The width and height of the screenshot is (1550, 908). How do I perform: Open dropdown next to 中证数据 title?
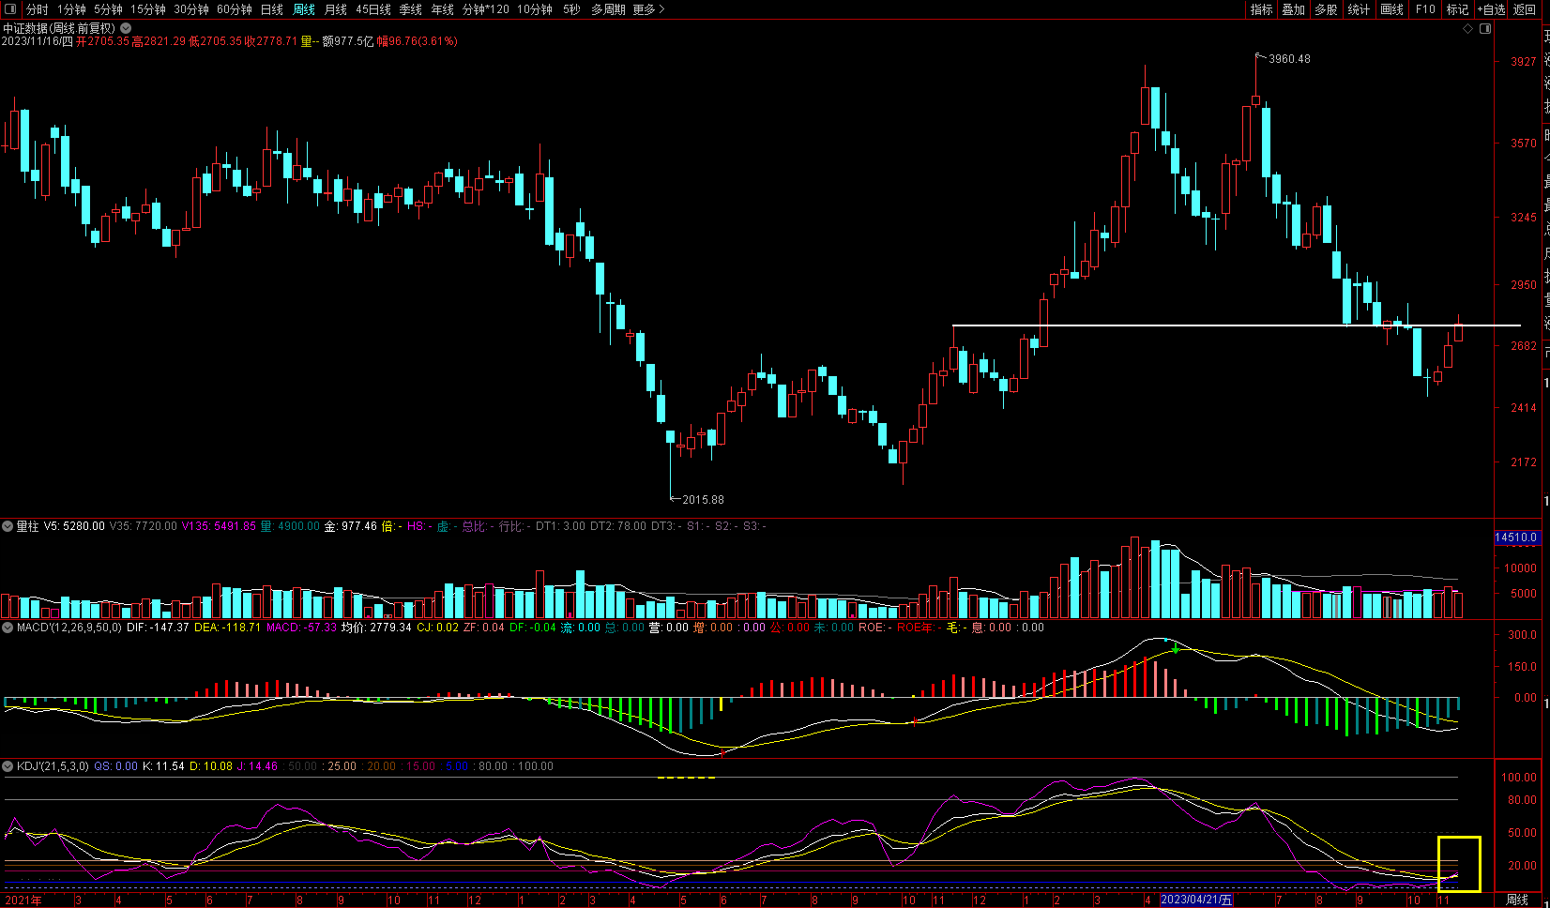coord(126,29)
